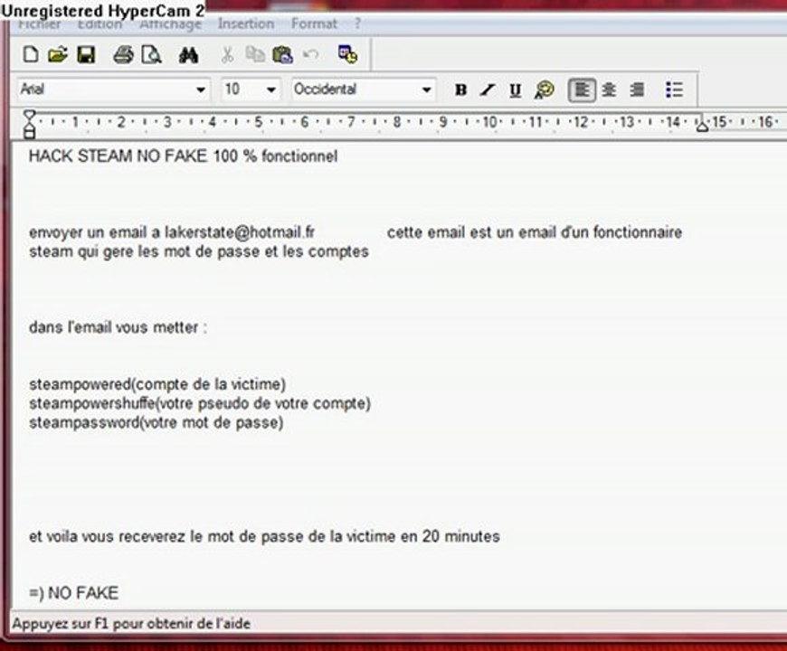This screenshot has height=651, width=787.
Task: Click title line 'HACK STEAM NO FAKE'
Action: click(x=117, y=156)
